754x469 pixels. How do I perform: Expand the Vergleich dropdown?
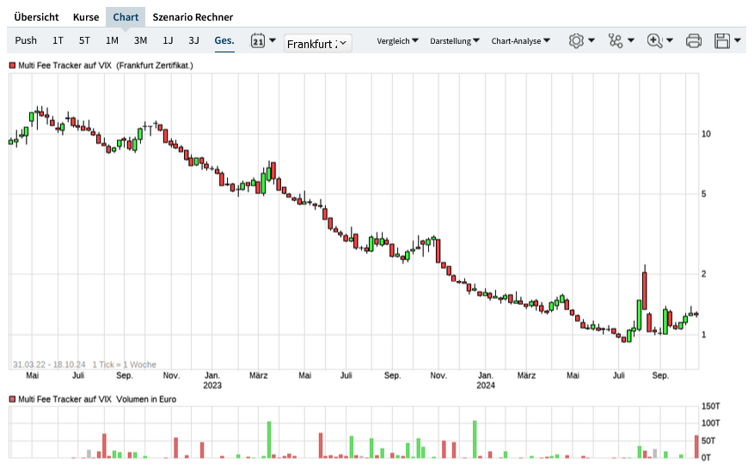click(397, 41)
